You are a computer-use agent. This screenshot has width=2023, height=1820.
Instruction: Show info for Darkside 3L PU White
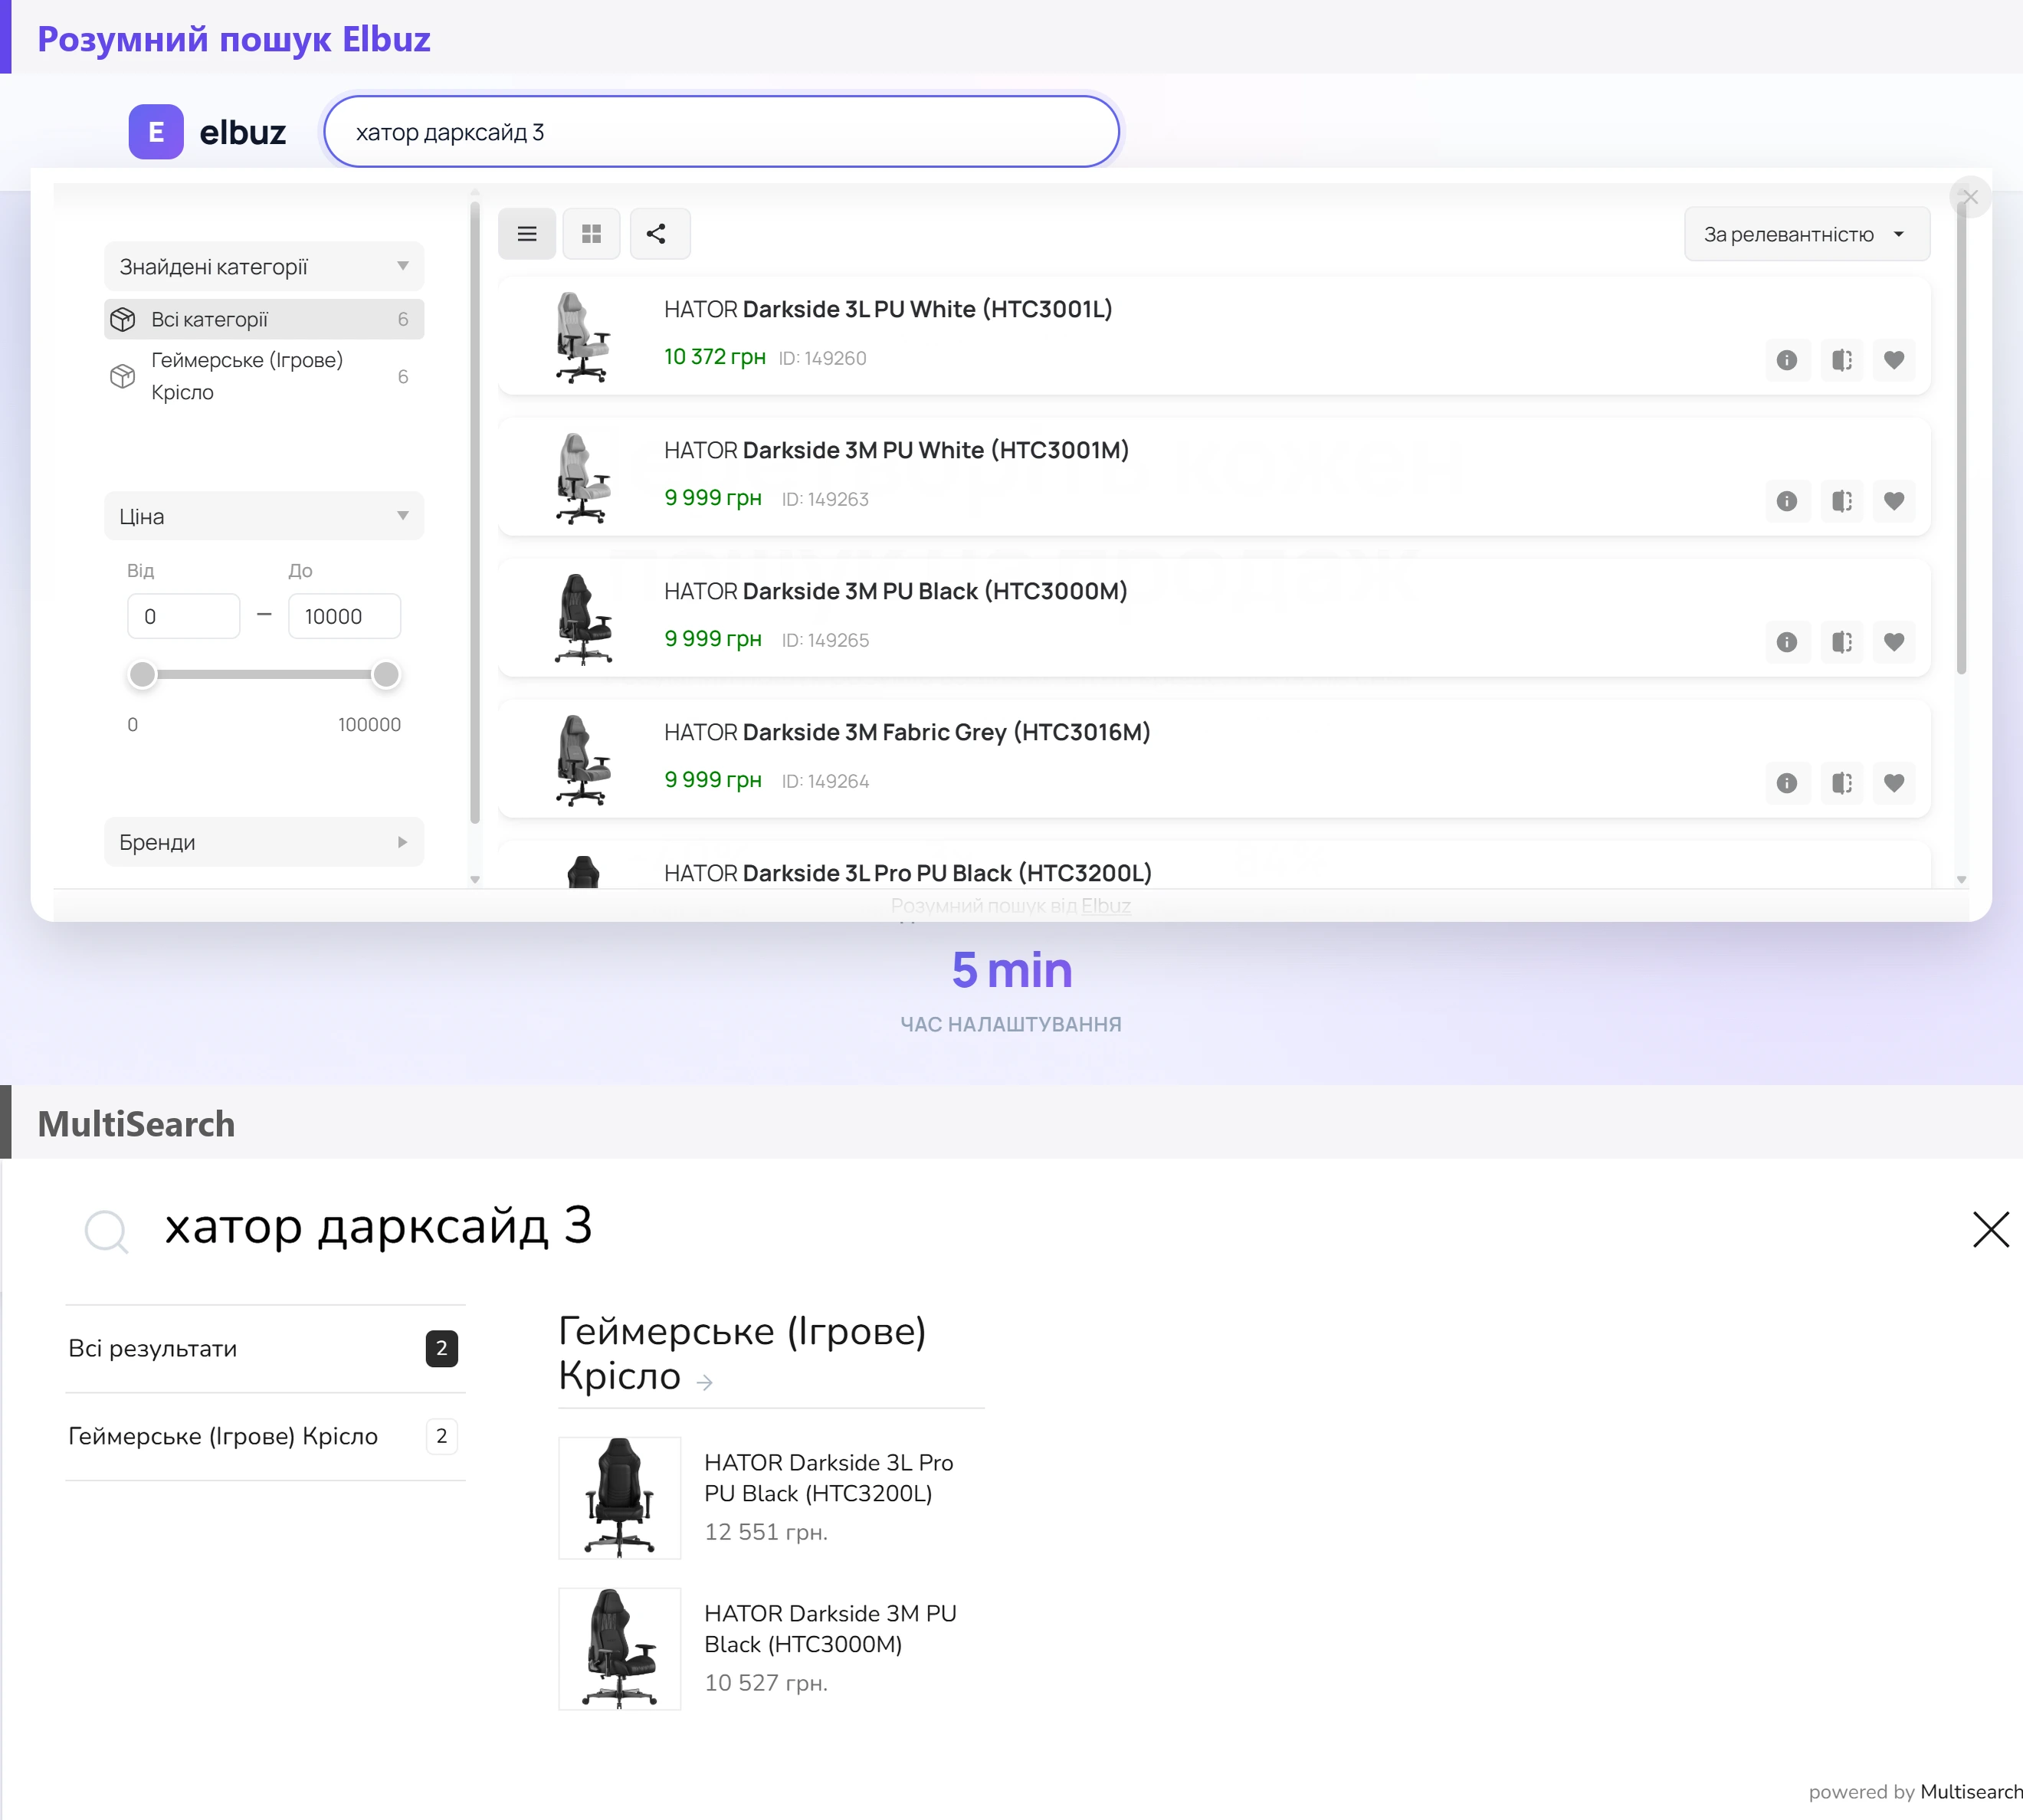click(1787, 360)
